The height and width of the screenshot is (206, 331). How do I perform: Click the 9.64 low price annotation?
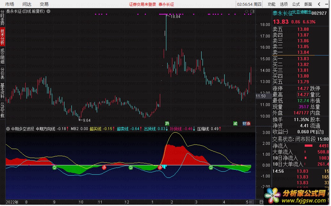(x=87, y=120)
